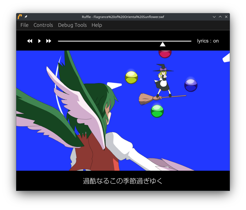Click the subtitle text at the bottom

tap(123, 181)
